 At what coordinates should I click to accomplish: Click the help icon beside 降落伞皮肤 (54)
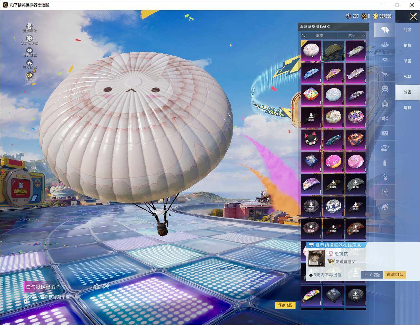[329, 27]
